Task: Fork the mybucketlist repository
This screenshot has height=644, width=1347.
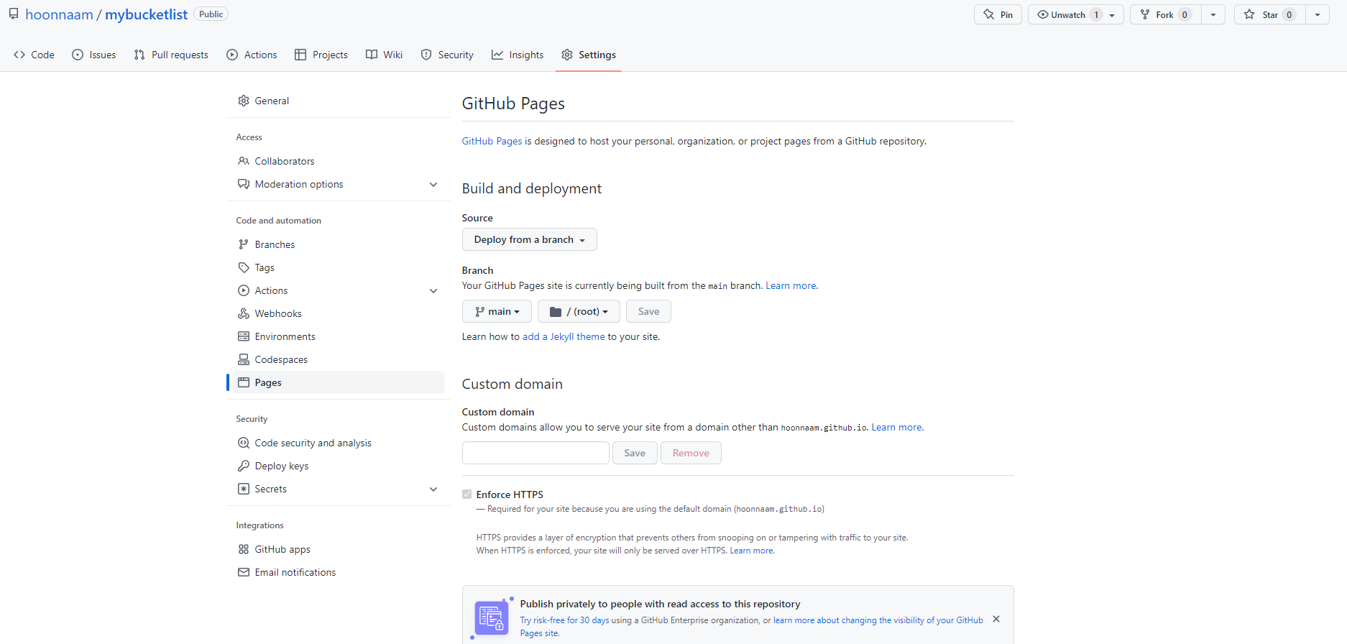Action: [x=1165, y=14]
